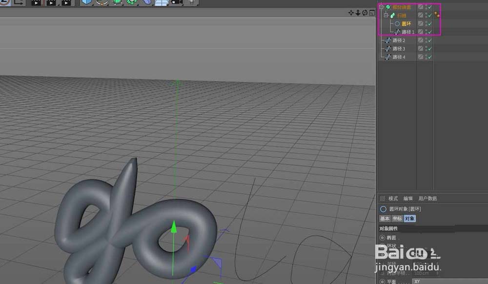488x284 pixels.
Task: Click the viewport zoom (dolly) arrow icon
Action: pyautogui.click(x=358, y=13)
